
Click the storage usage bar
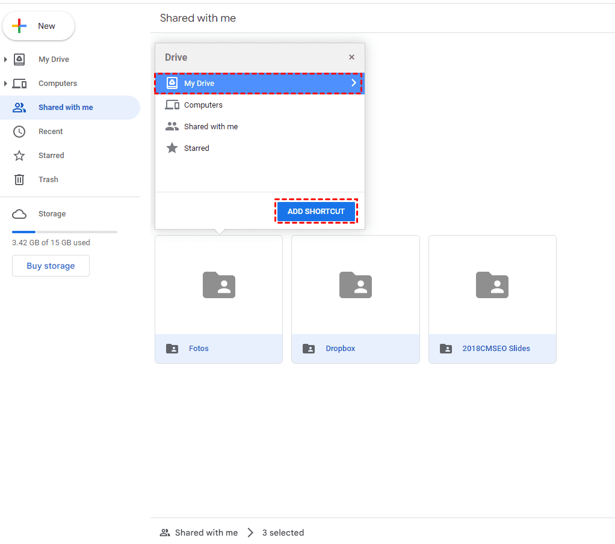(x=64, y=232)
